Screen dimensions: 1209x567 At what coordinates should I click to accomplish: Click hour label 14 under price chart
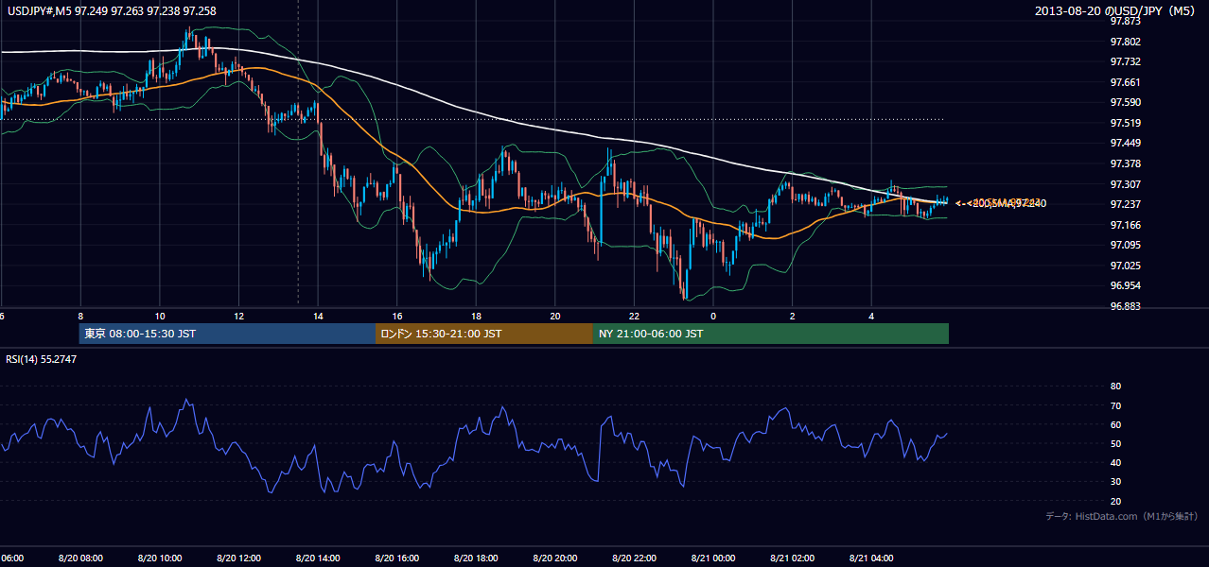pyautogui.click(x=318, y=317)
